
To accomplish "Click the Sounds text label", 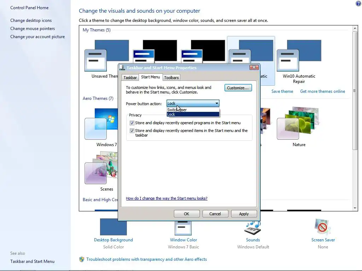I will 253,240.
